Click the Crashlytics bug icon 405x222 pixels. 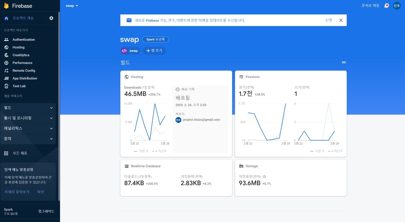click(6, 55)
